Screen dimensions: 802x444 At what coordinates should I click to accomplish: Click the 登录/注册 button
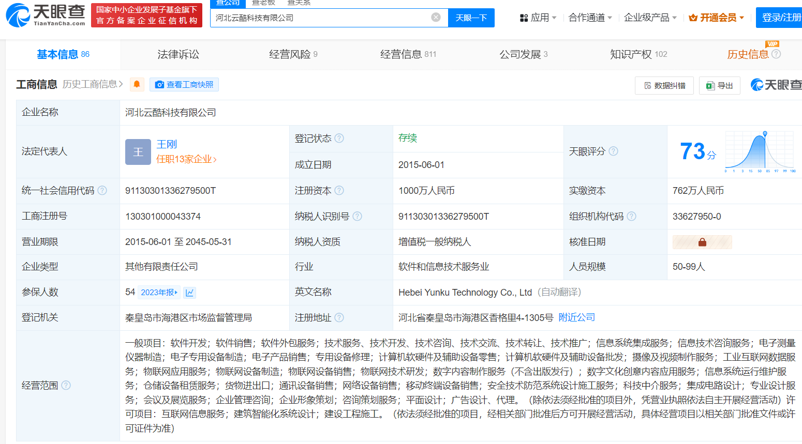point(779,18)
